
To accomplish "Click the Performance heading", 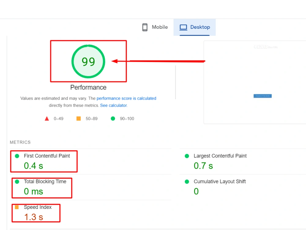I will 88,87.
